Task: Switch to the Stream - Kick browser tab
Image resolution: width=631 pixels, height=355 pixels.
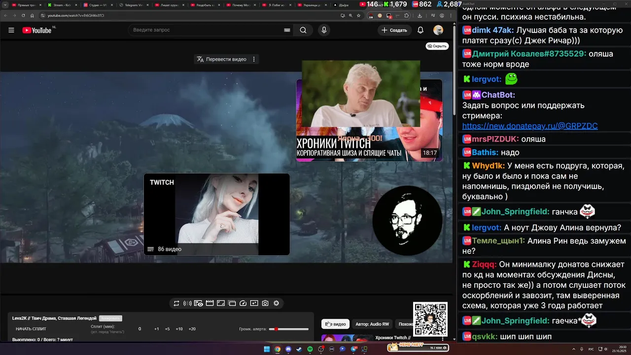Action: [x=62, y=5]
